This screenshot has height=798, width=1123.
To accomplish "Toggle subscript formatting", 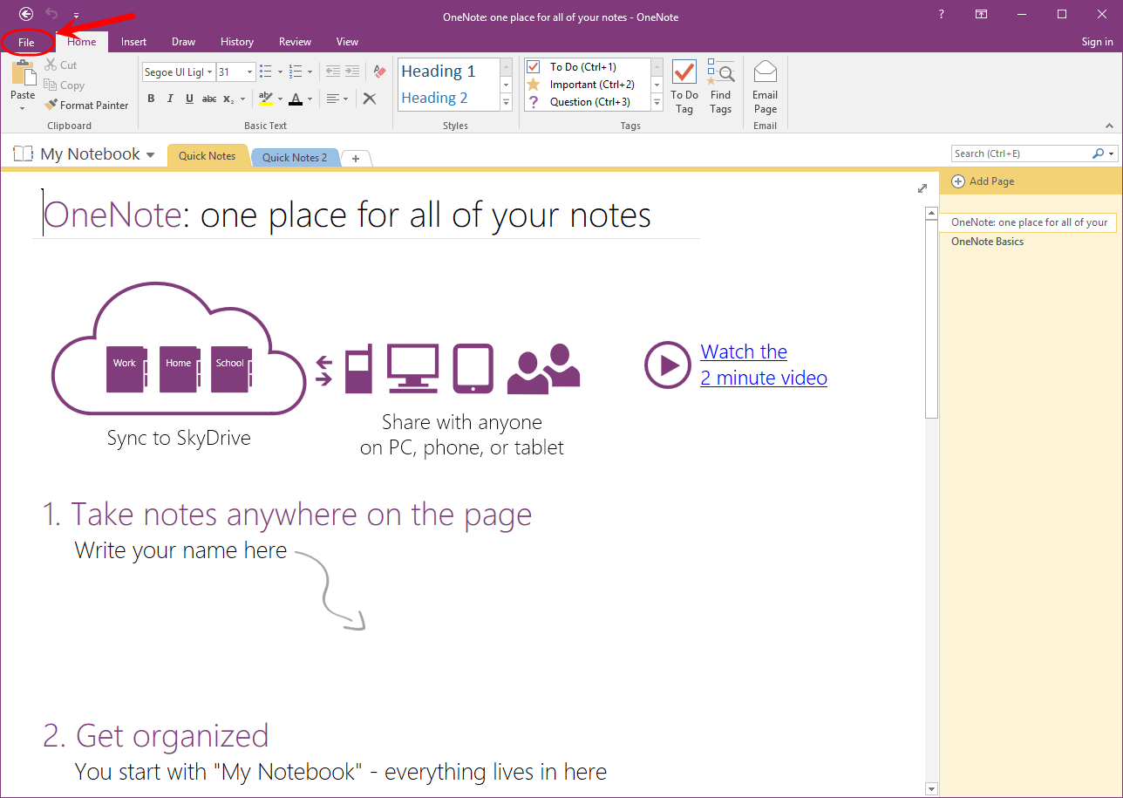I will [227, 99].
